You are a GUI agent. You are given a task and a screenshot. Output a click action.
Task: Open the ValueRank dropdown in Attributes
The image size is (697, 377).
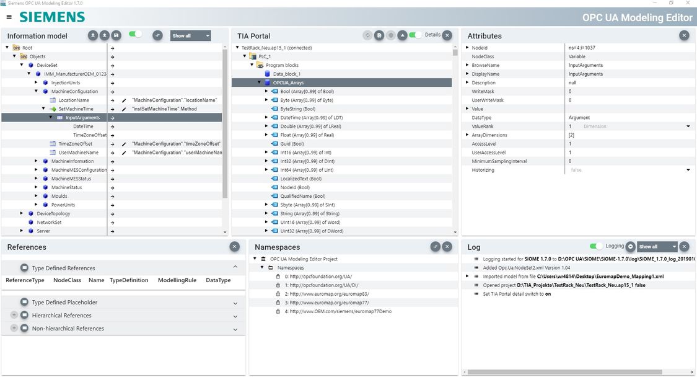pos(688,126)
